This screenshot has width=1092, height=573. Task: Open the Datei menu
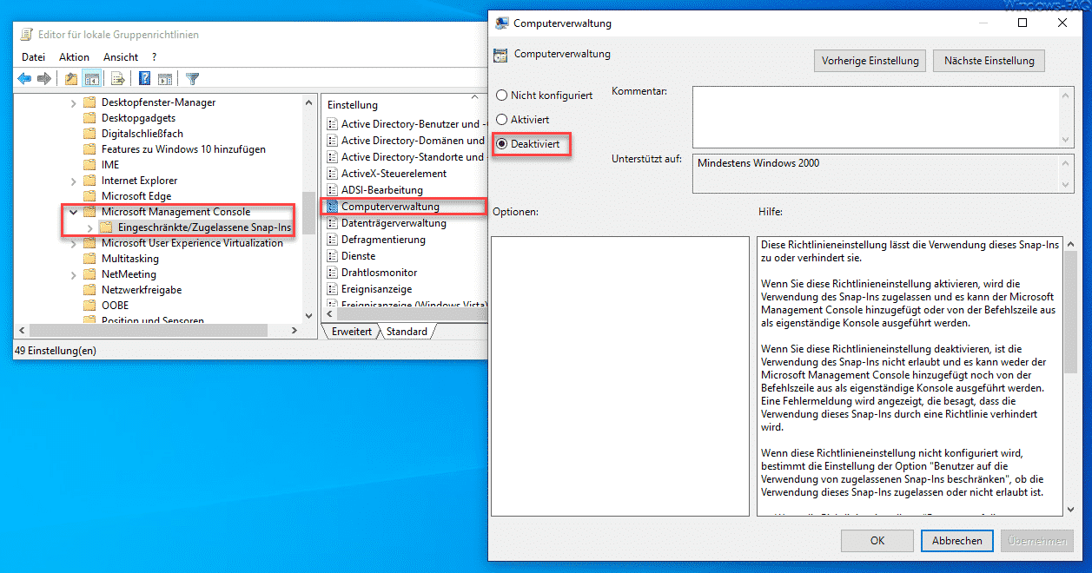tap(33, 57)
